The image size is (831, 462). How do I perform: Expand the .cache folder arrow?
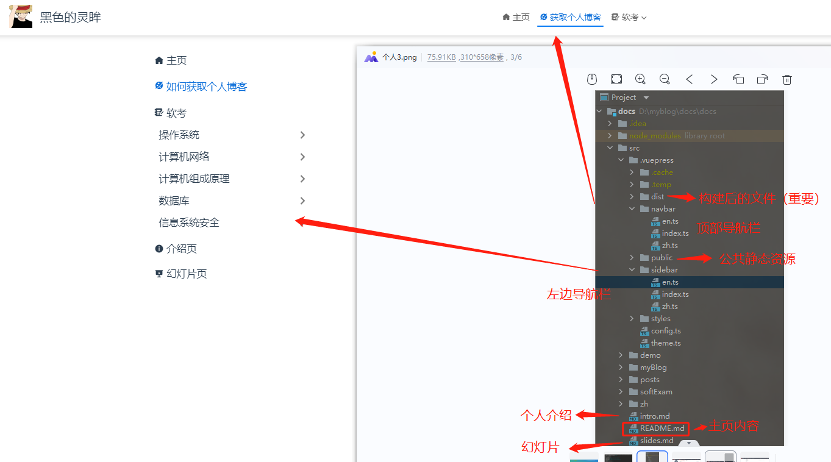click(x=632, y=172)
